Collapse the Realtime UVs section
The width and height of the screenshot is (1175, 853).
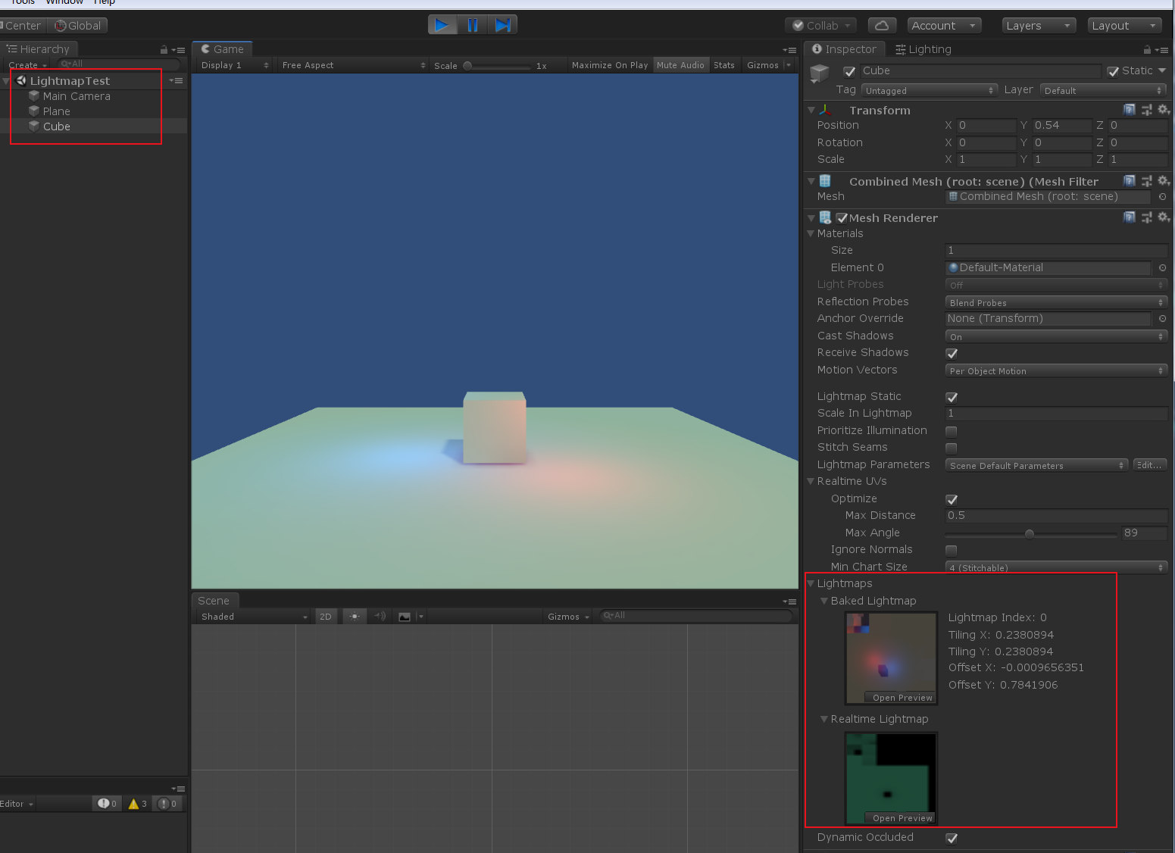point(811,481)
